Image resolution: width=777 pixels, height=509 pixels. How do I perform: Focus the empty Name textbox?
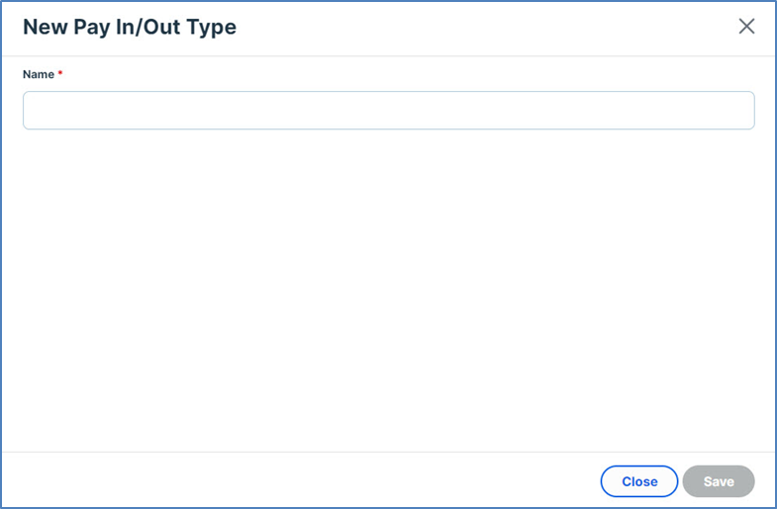coord(388,111)
